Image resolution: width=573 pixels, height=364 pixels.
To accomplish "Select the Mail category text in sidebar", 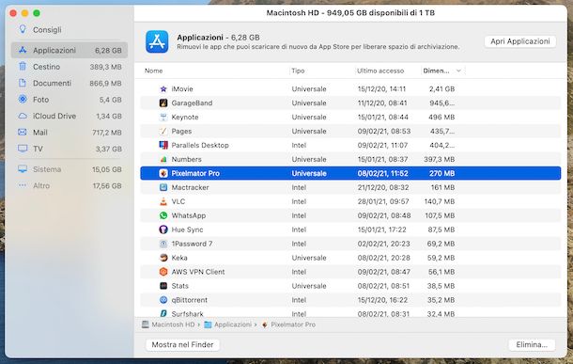I will [x=40, y=133].
